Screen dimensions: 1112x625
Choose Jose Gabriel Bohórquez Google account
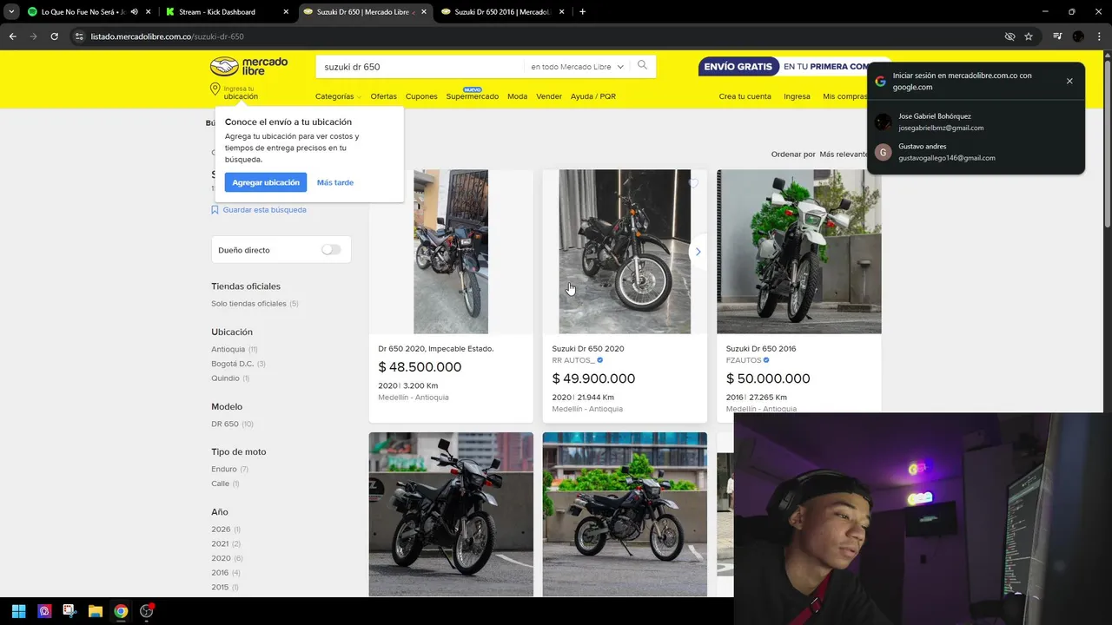point(976,122)
